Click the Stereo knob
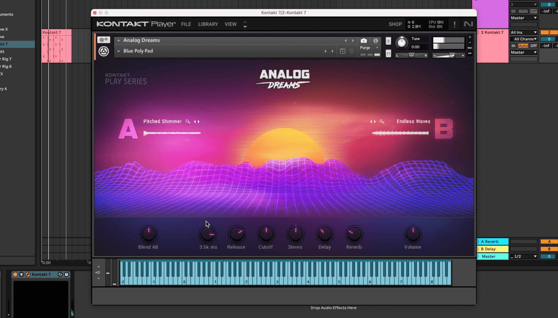Screen dimensions: 558x318 coord(295,234)
